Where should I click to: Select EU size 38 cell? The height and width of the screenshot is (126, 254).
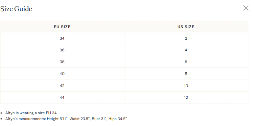pyautogui.click(x=62, y=62)
